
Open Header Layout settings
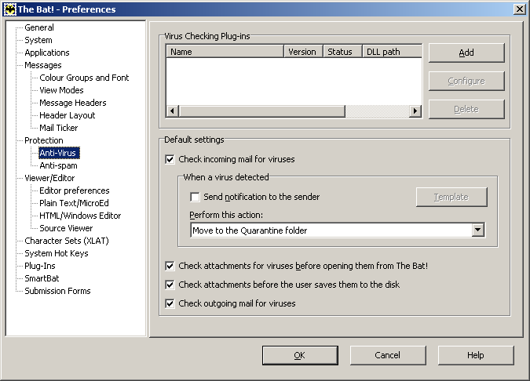[67, 115]
